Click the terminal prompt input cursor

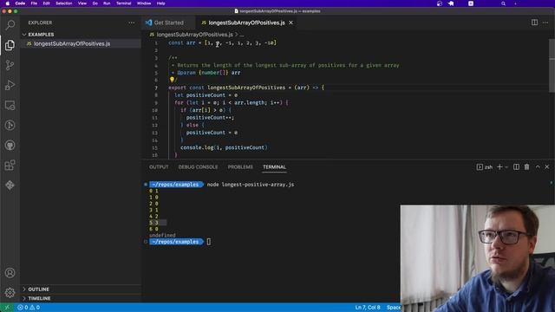click(208, 242)
